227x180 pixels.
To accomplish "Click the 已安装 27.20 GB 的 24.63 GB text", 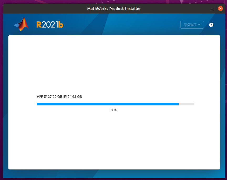I will (x=59, y=97).
